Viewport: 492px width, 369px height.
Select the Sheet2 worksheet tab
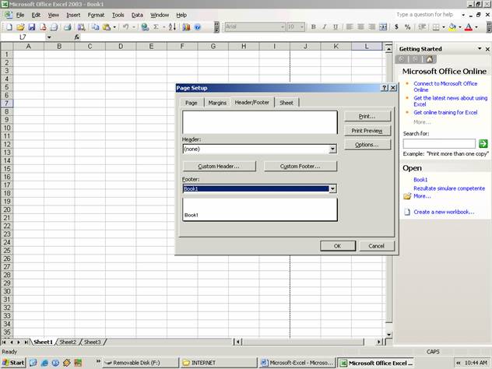coord(68,342)
